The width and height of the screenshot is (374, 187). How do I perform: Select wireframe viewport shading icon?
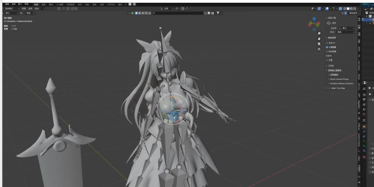[x=345, y=9]
